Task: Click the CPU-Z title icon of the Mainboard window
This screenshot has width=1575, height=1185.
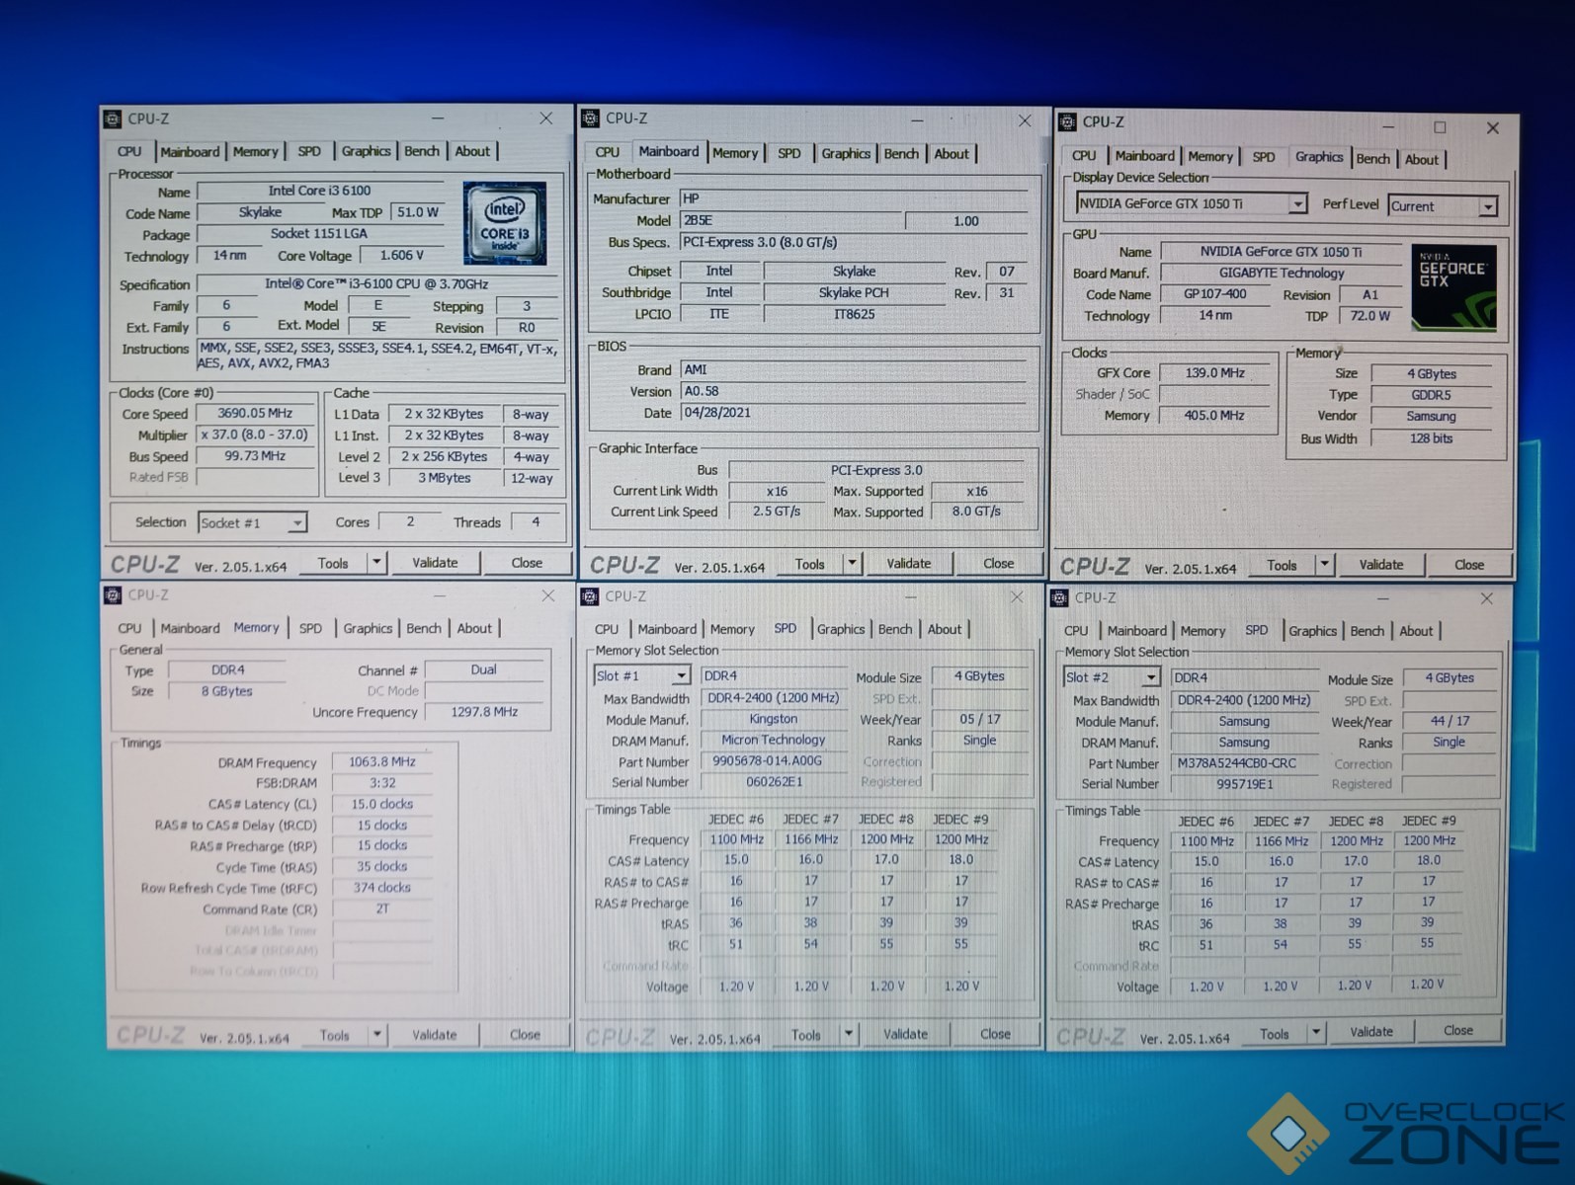Action: pyautogui.click(x=590, y=118)
